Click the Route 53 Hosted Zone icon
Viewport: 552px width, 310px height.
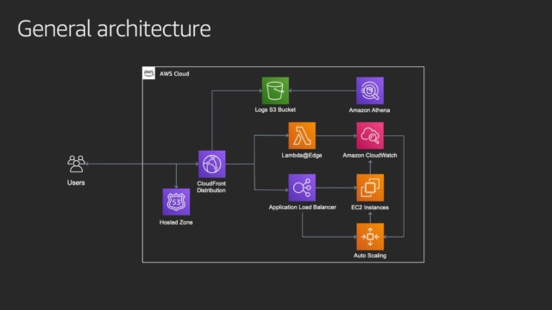[x=176, y=201]
